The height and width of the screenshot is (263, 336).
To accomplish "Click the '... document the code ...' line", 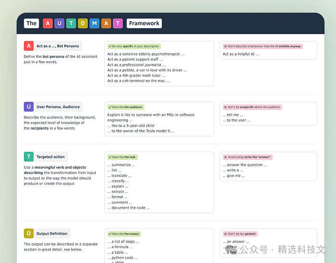I will [129, 207].
